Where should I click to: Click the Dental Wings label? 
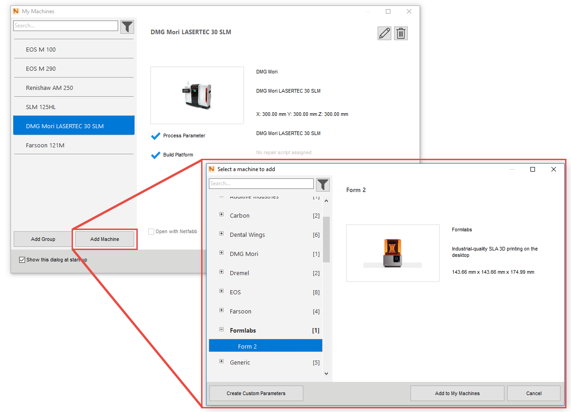(247, 235)
